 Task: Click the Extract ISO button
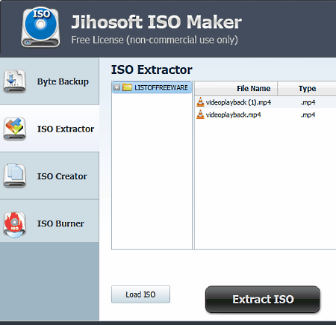[x=263, y=299]
